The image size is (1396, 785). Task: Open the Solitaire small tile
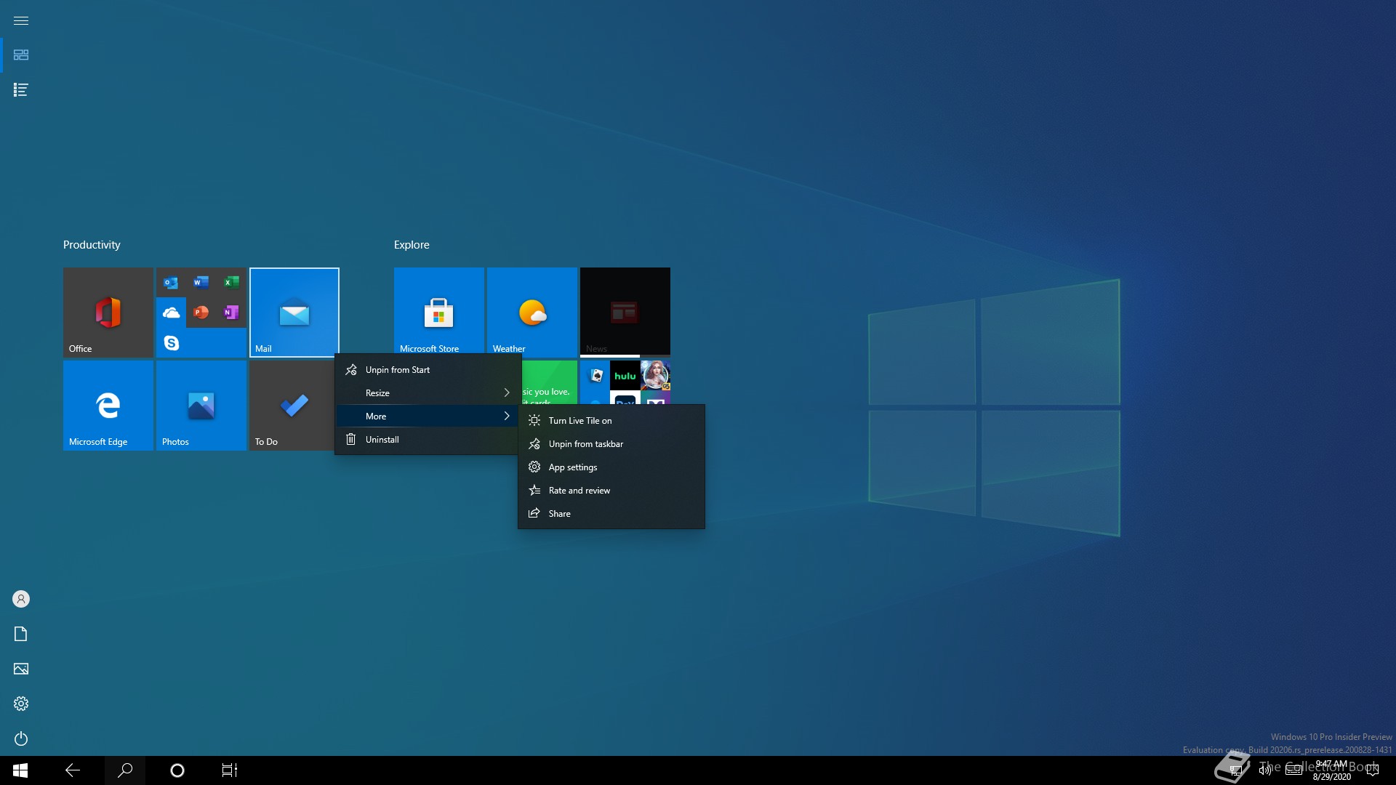coord(595,376)
